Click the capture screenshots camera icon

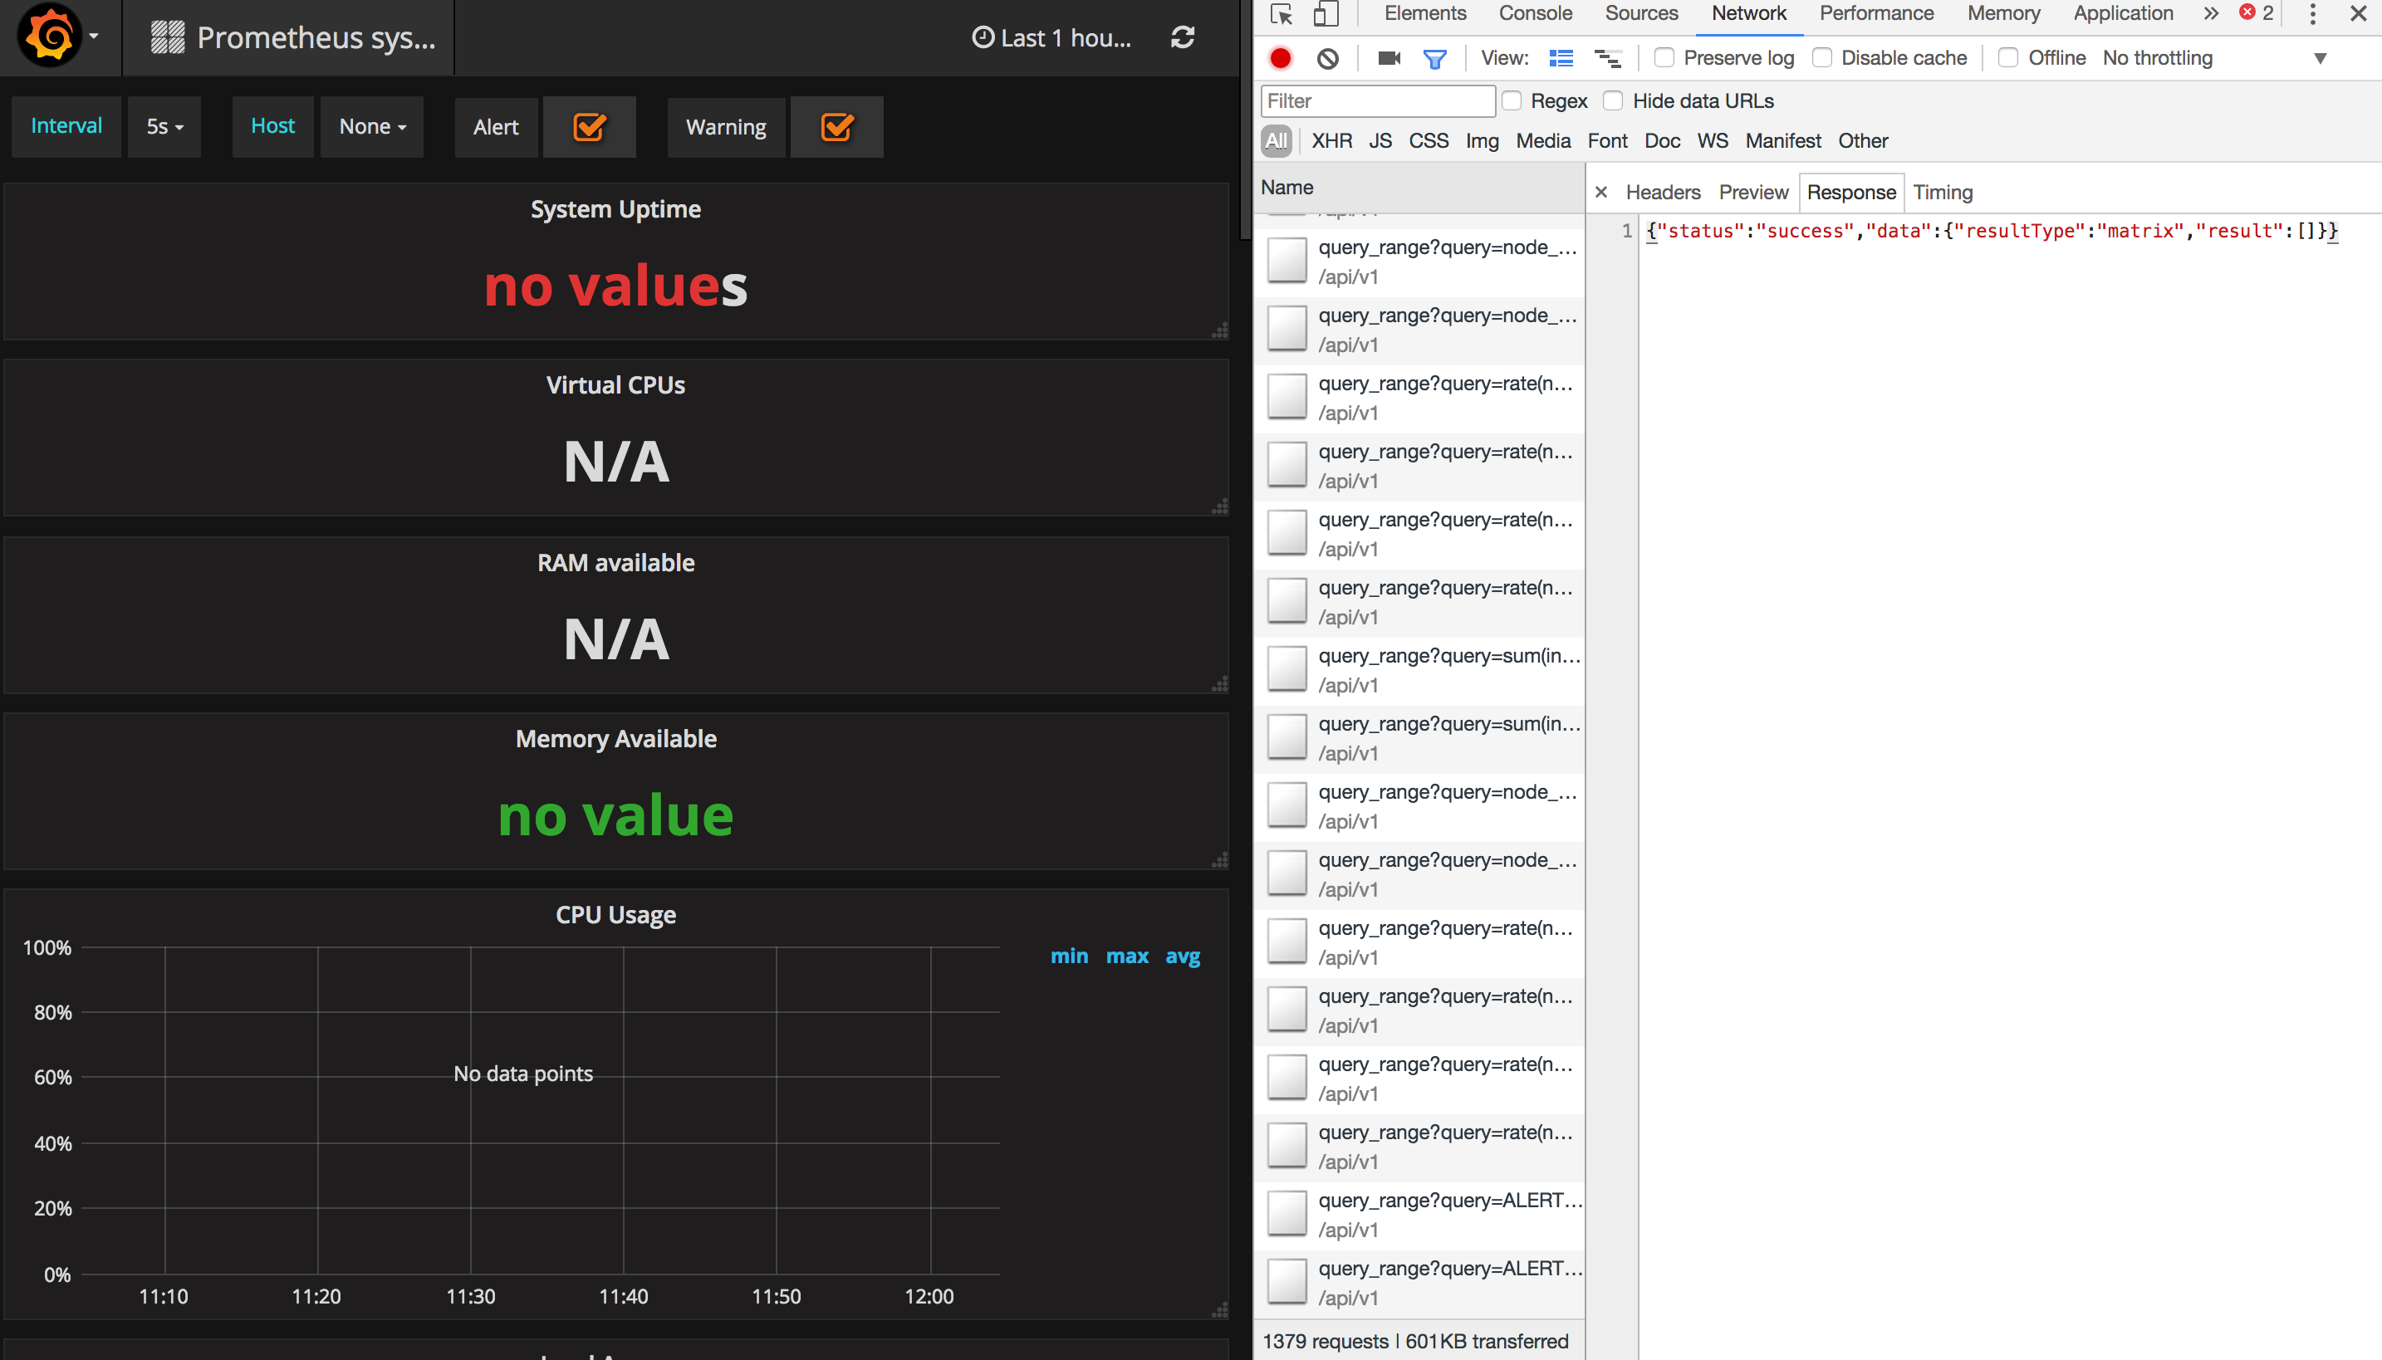1388,59
